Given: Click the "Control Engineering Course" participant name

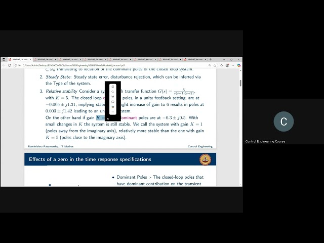Looking at the screenshot, I should click(265, 141).
